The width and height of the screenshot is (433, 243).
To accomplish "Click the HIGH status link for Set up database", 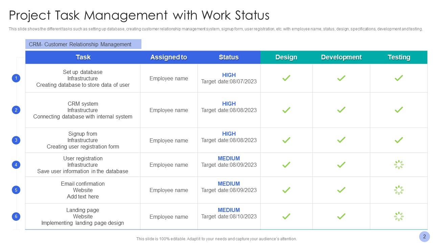I will click(229, 75).
